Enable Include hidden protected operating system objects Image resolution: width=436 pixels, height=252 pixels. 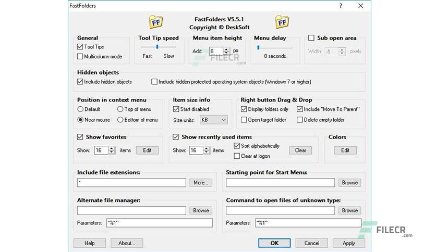coord(154,82)
